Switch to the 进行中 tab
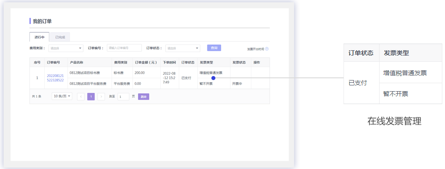 coord(40,37)
